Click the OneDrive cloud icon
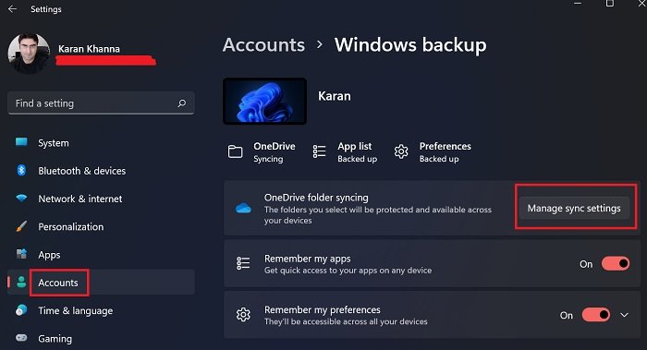The width and height of the screenshot is (647, 350). pos(243,208)
